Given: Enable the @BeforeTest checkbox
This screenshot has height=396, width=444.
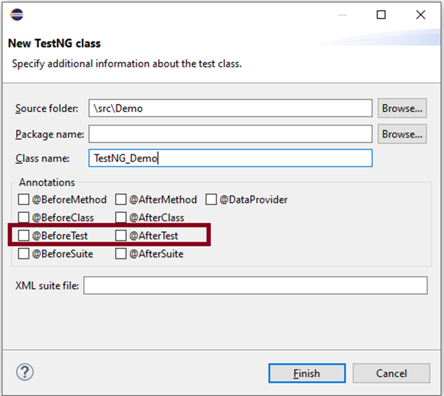Looking at the screenshot, I should pos(24,236).
